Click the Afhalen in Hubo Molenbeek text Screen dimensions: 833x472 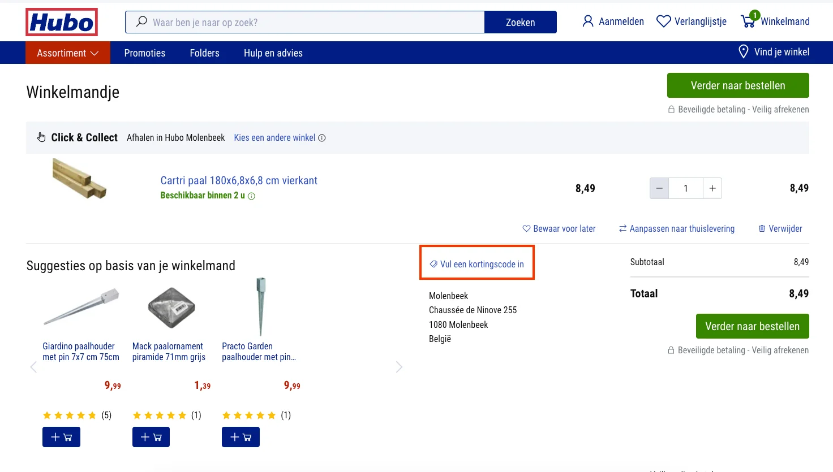coord(175,138)
